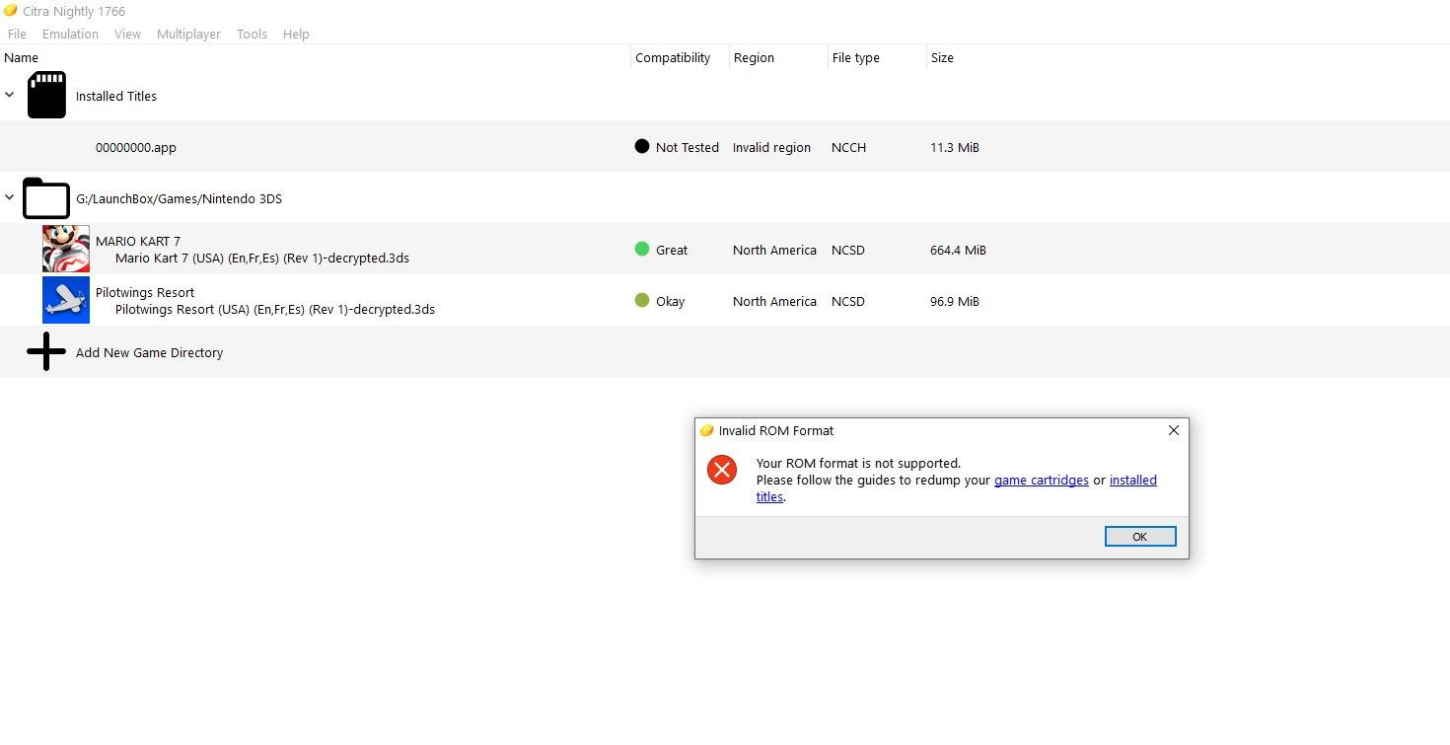This screenshot has height=745, width=1450.
Task: Click the Installed Titles label
Action: pos(116,96)
